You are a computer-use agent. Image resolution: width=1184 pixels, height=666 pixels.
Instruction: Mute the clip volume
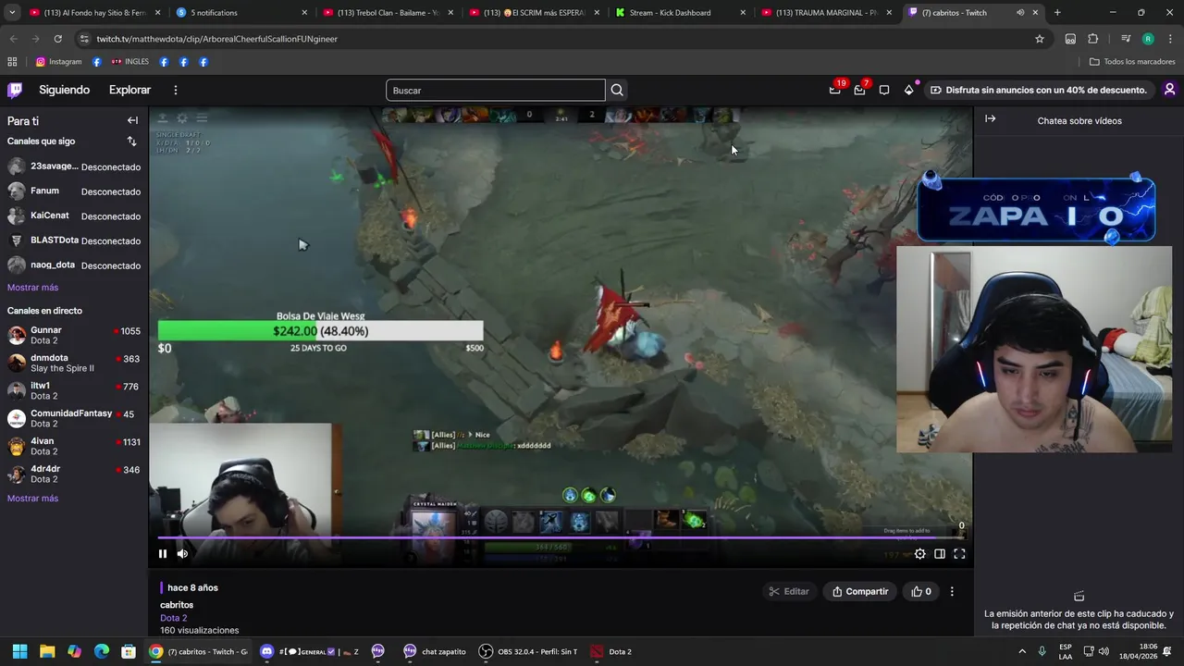tap(182, 554)
